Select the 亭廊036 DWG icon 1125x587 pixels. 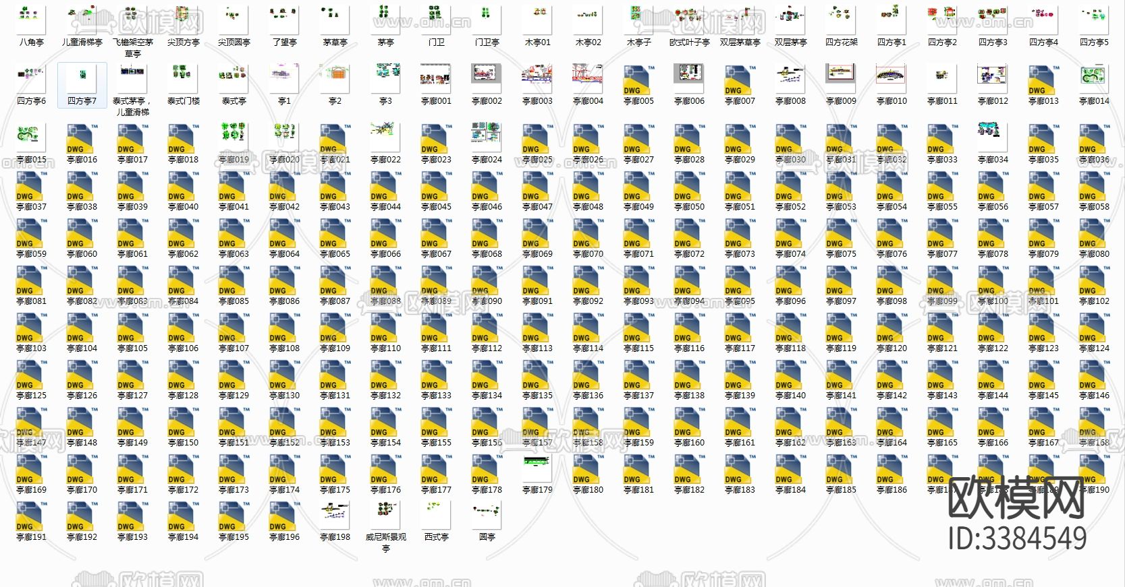pyautogui.click(x=1094, y=138)
